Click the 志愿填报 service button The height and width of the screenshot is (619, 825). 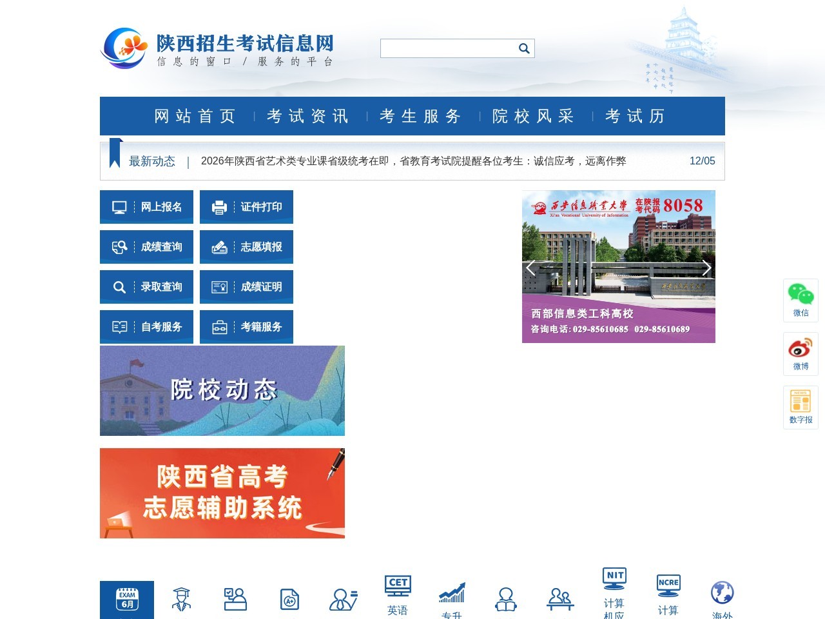[x=247, y=246]
